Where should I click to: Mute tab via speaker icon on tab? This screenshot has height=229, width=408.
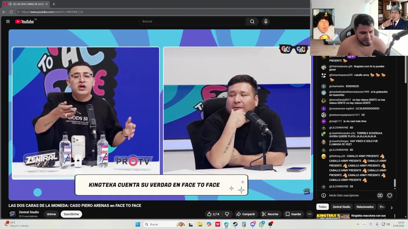point(10,4)
